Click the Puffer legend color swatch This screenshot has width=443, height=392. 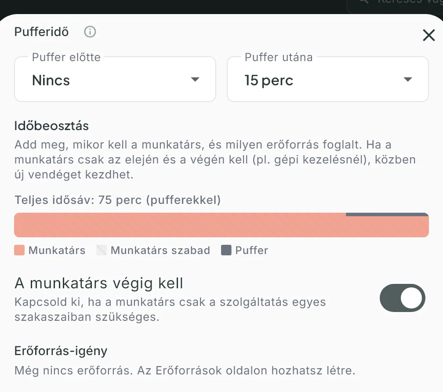(226, 250)
